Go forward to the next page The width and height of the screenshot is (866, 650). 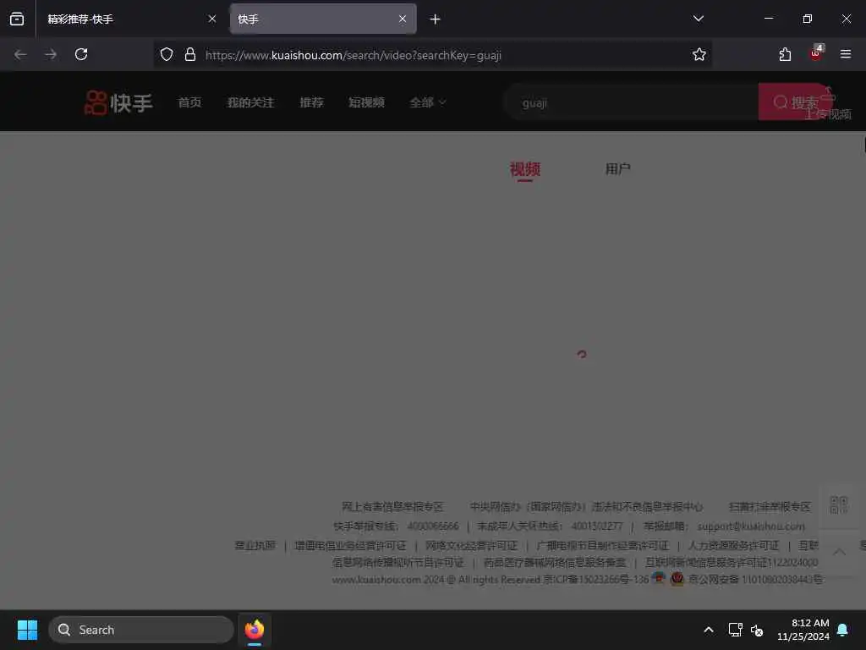click(51, 54)
